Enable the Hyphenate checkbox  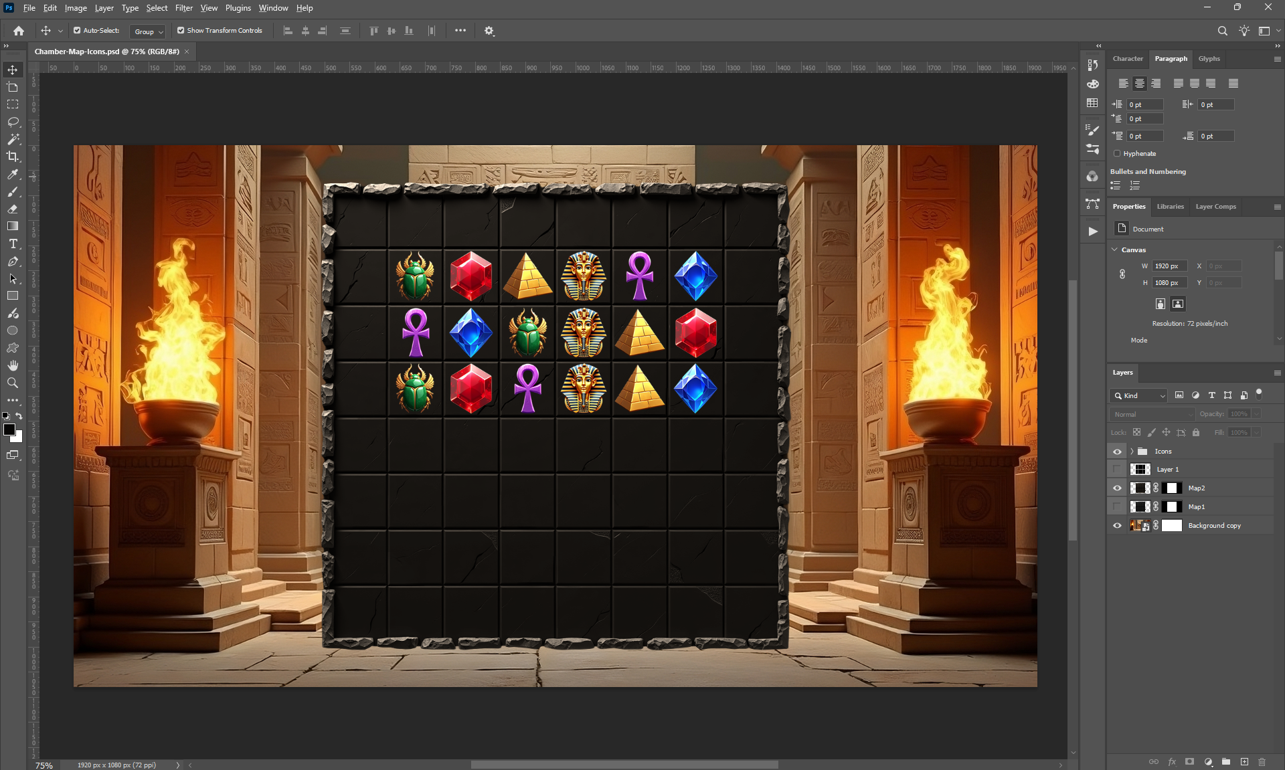pos(1117,154)
